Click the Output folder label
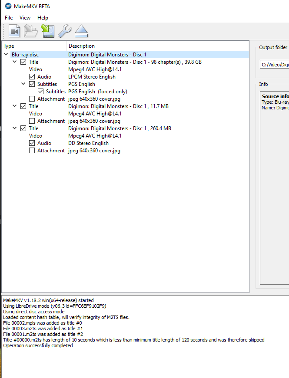 [x=273, y=47]
